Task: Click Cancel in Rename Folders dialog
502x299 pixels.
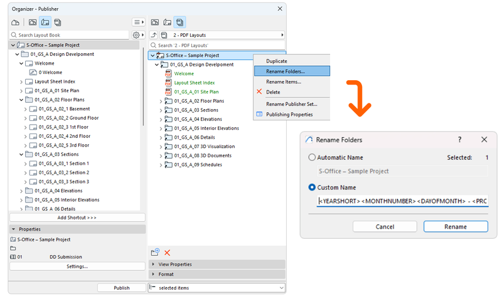Action: click(385, 227)
